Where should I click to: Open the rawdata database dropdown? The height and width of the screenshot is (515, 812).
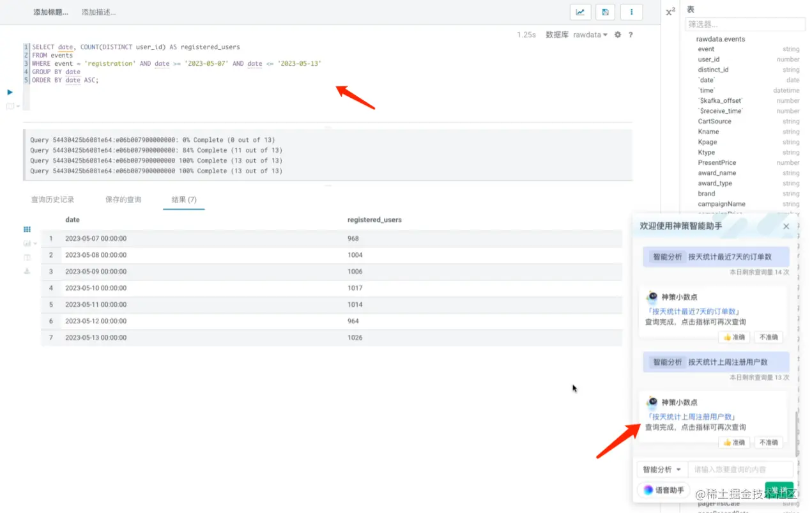(x=590, y=35)
